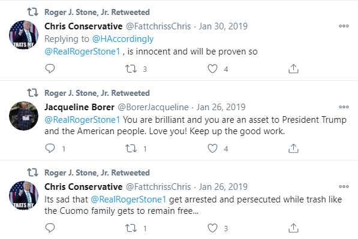This screenshot has height=239, width=358.
Task: Open more options on the Cuomo family tweet
Action: tap(344, 186)
